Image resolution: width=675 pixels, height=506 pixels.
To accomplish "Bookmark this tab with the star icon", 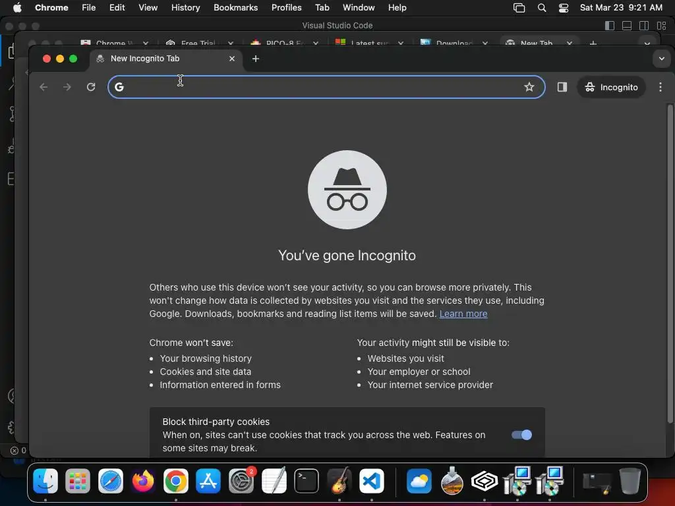I will 529,87.
